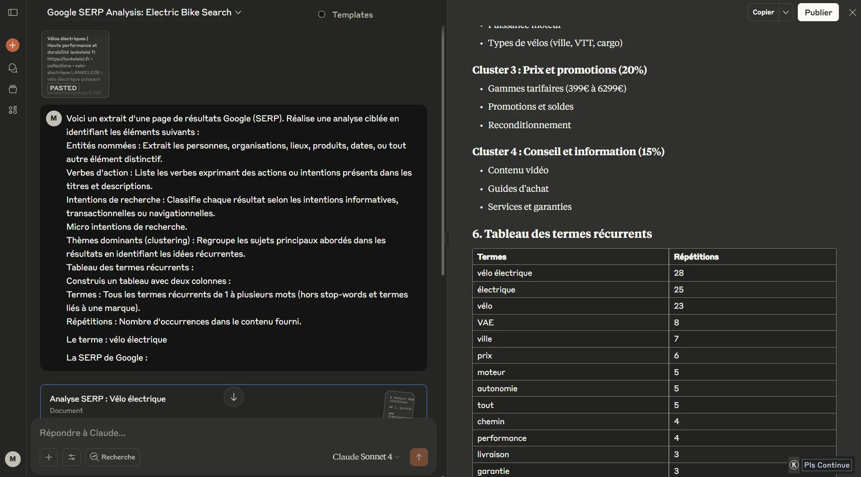The image size is (861, 477).
Task: Click the chat panel scrollbar
Action: [442, 149]
